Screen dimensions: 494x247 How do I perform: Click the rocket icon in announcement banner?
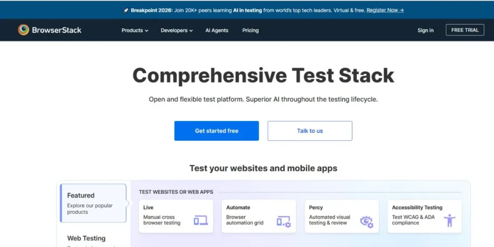coord(126,11)
